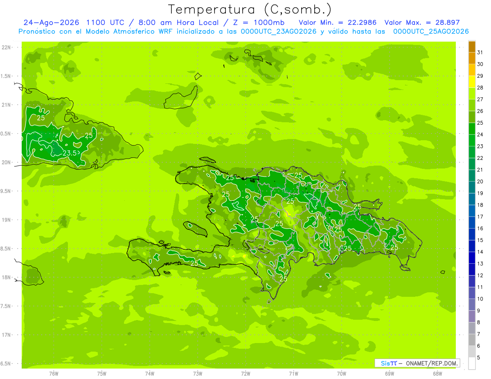Click the '73W' longitude axis label
Screen dimensions: 491x379
[198, 374]
